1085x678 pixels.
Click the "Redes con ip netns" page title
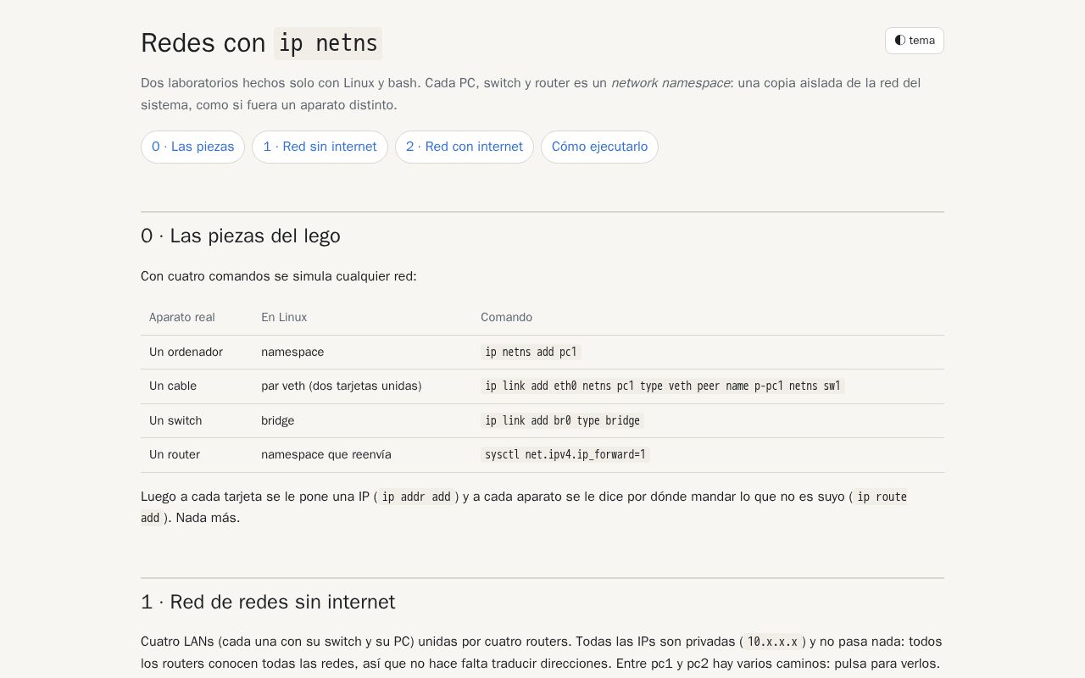(x=261, y=43)
